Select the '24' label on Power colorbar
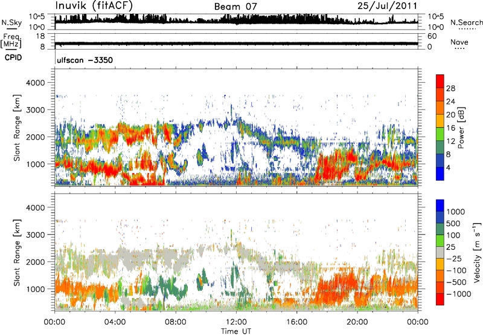This screenshot has height=335, width=483. pos(450,102)
